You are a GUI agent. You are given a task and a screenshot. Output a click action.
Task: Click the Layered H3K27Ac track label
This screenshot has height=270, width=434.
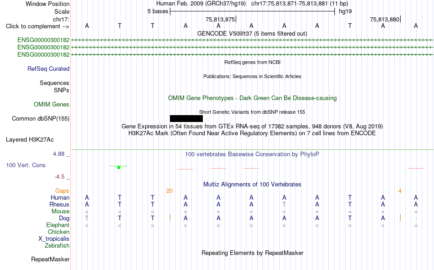point(30,140)
